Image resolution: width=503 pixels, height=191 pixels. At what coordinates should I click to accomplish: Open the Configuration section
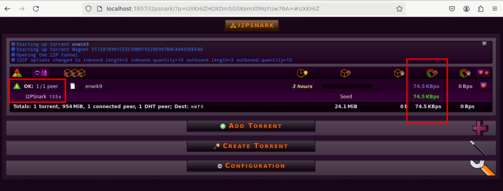tap(251, 166)
